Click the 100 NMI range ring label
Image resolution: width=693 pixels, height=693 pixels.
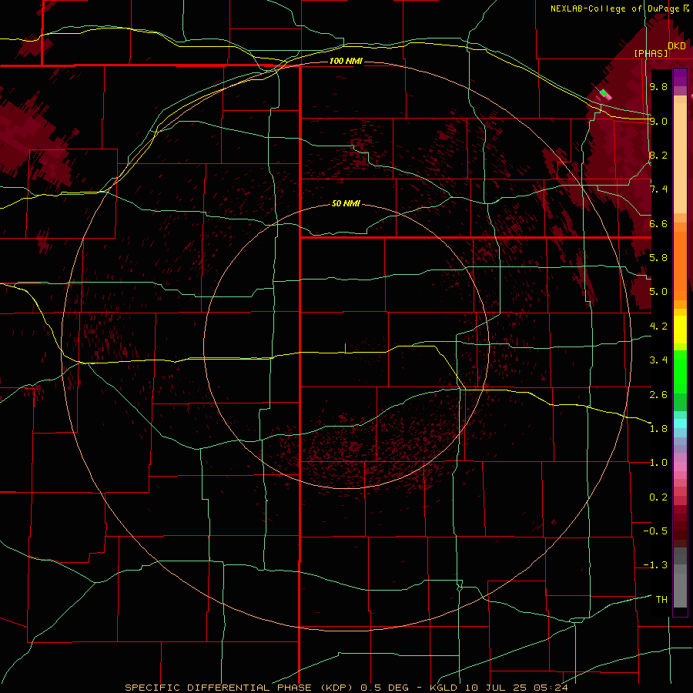pos(346,61)
